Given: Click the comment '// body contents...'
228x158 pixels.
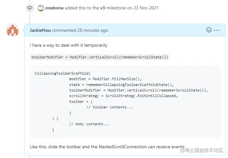Looking at the screenshot, I should [89, 124].
